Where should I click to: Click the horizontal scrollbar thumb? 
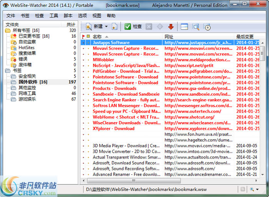(x=134, y=180)
